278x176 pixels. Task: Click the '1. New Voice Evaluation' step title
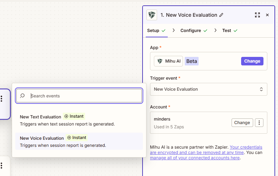click(189, 15)
